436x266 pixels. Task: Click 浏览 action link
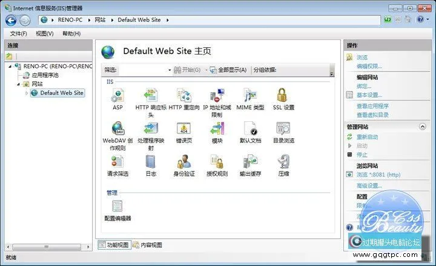pyautogui.click(x=362, y=58)
